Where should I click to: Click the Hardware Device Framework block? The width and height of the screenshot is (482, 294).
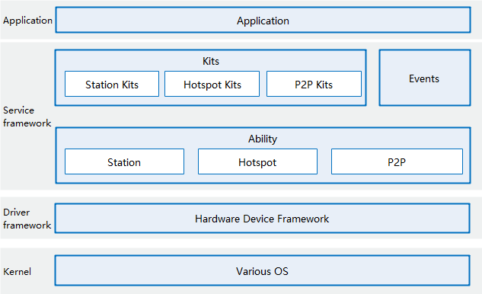262,219
